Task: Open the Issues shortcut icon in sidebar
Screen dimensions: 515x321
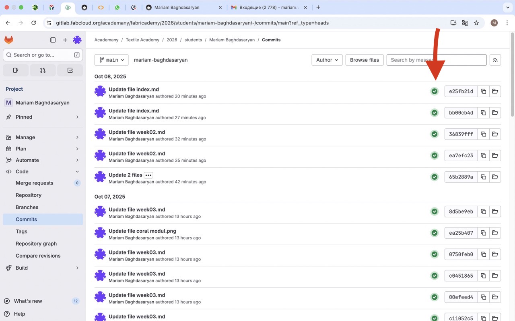Action: click(x=16, y=70)
